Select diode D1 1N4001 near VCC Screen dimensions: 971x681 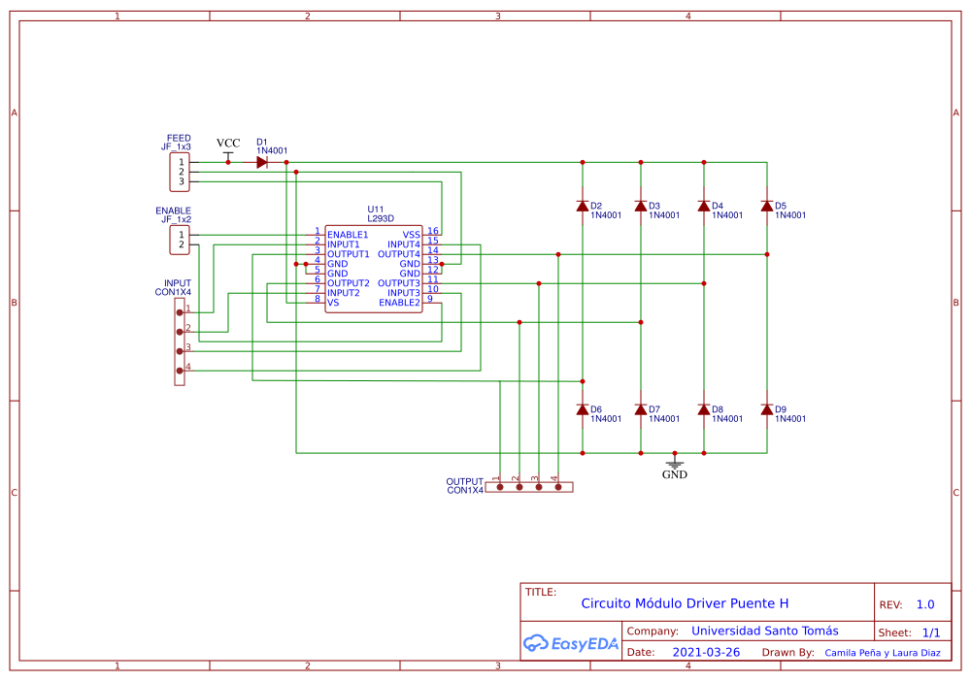pos(259,161)
